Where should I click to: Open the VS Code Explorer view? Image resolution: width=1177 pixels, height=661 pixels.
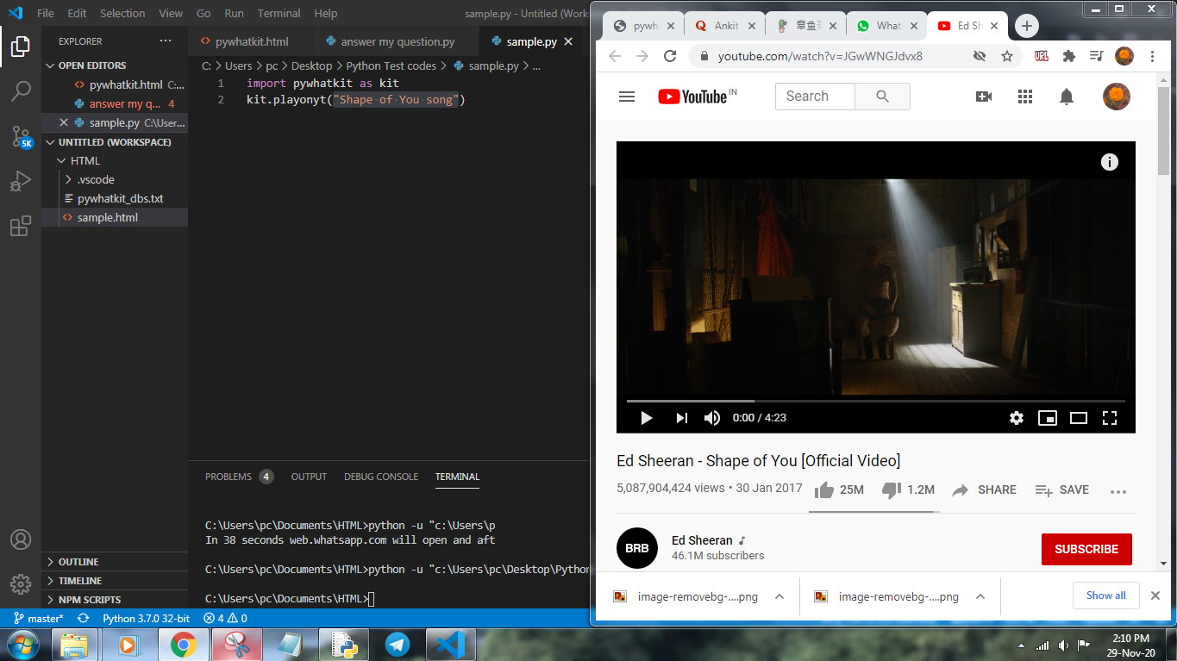point(21,46)
